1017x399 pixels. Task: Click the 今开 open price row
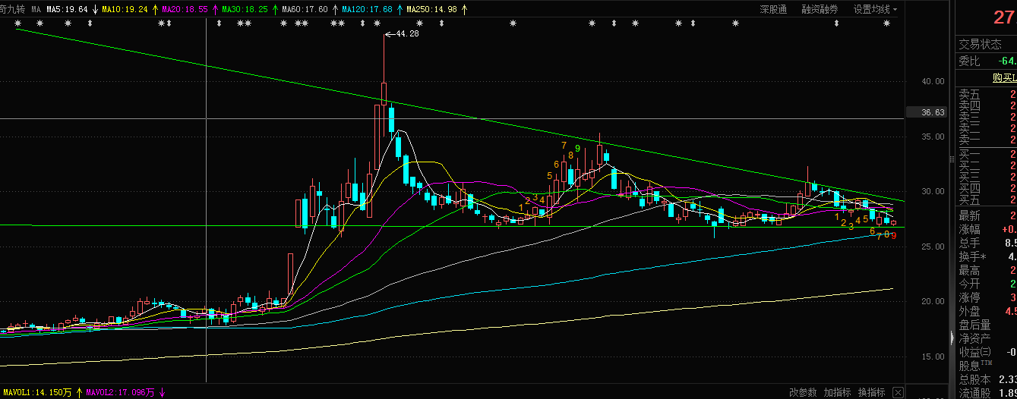(x=986, y=284)
